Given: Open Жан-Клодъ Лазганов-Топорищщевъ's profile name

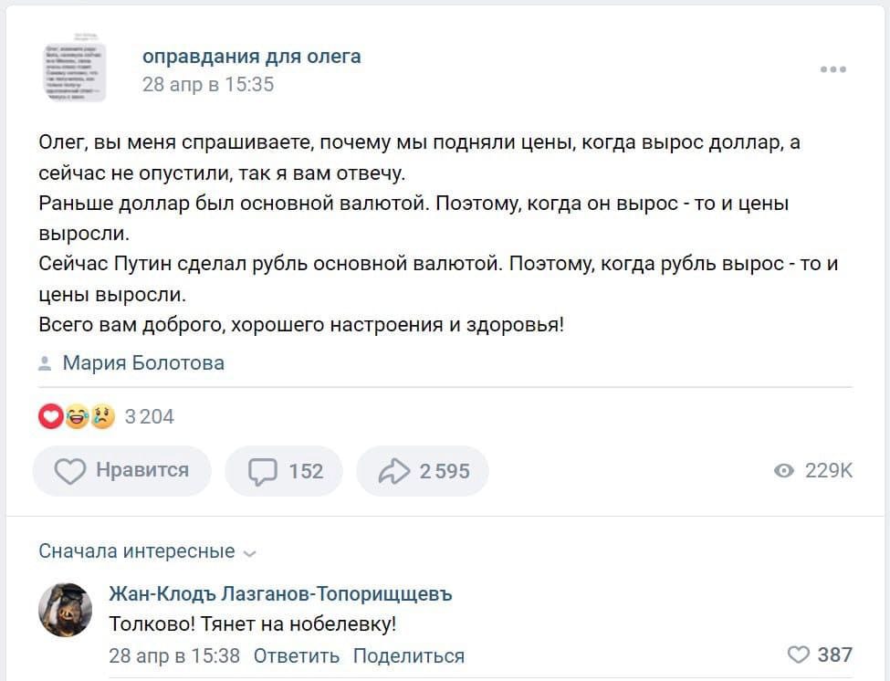Looking at the screenshot, I should [280, 594].
